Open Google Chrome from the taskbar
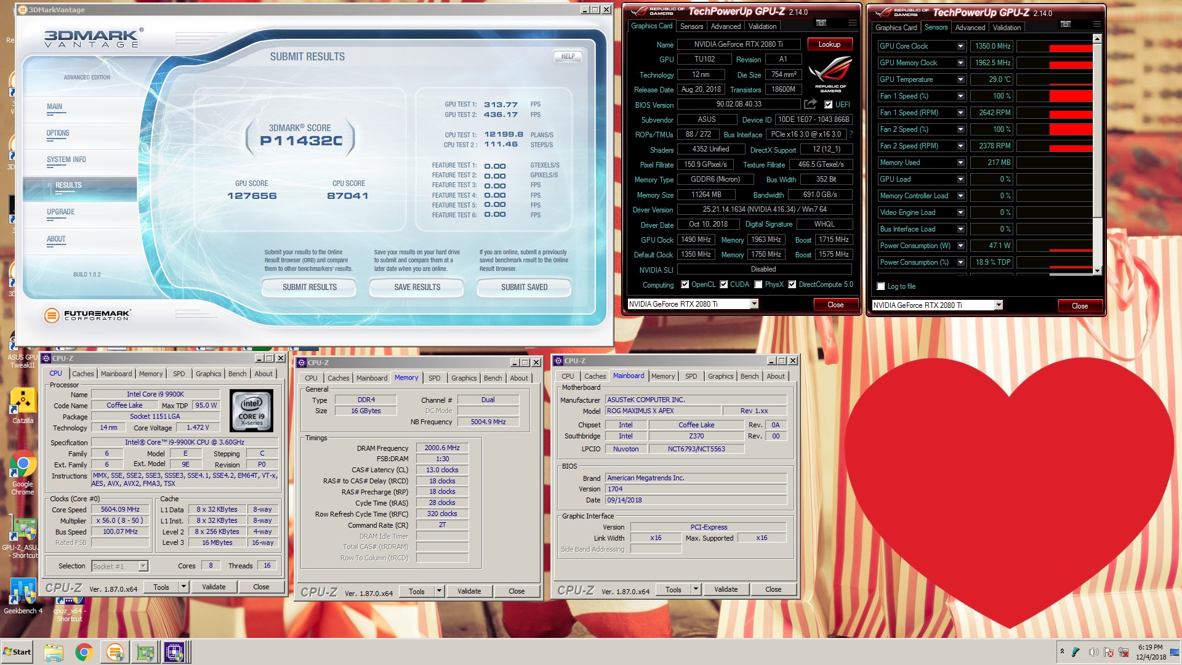The height and width of the screenshot is (665, 1182). click(84, 652)
